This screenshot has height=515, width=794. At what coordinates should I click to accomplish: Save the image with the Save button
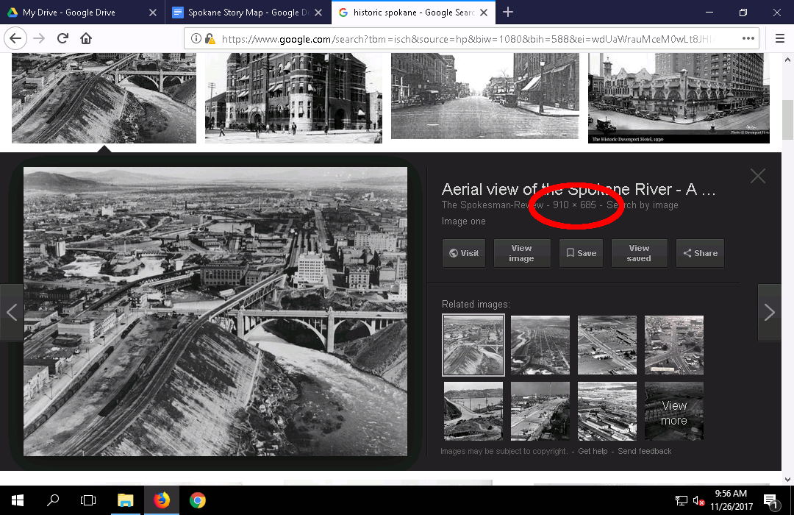(581, 253)
